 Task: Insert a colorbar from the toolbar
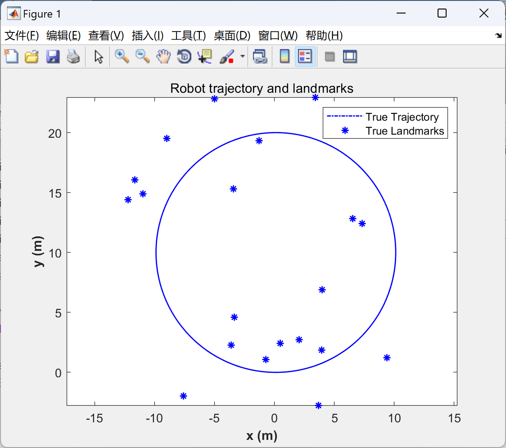coord(285,56)
